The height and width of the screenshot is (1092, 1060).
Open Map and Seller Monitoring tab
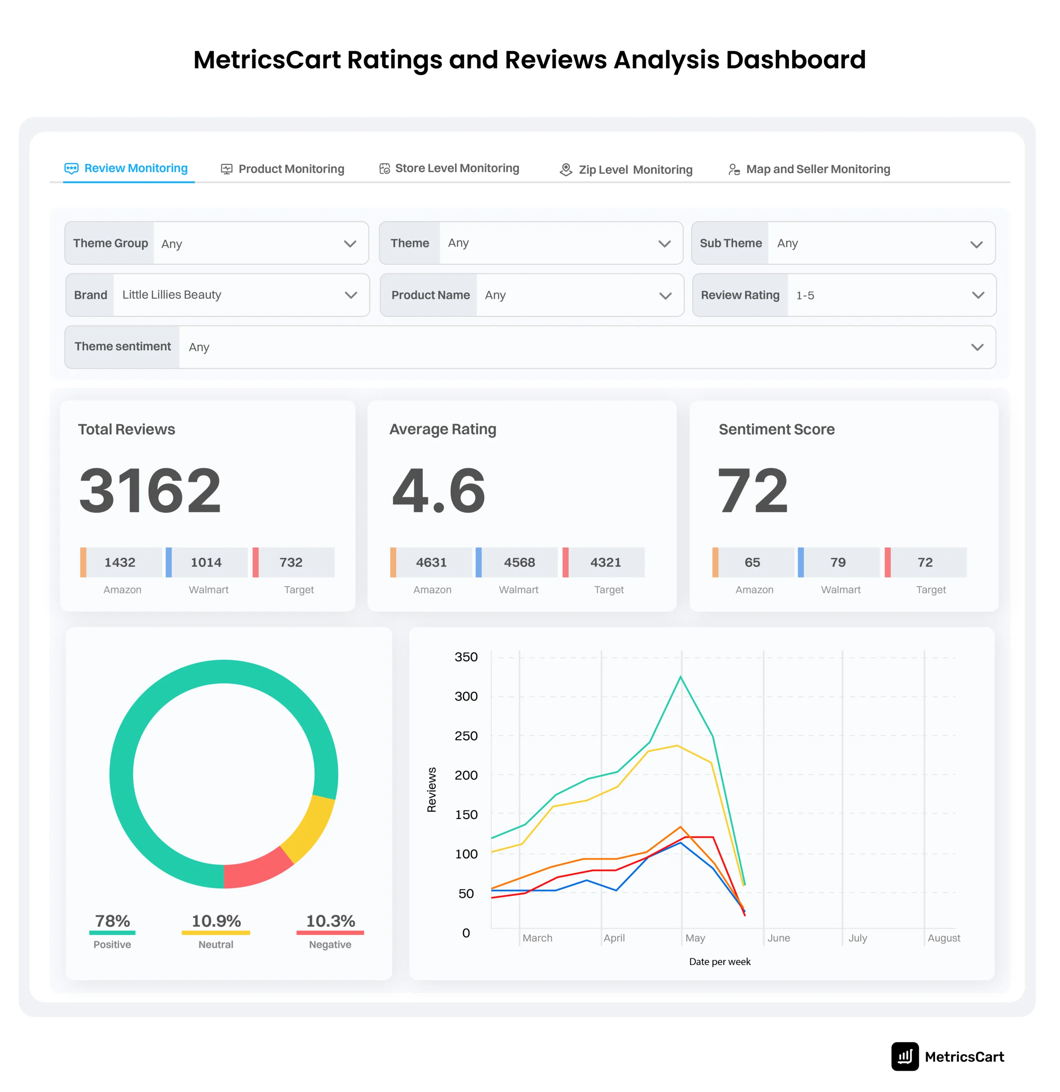point(809,169)
